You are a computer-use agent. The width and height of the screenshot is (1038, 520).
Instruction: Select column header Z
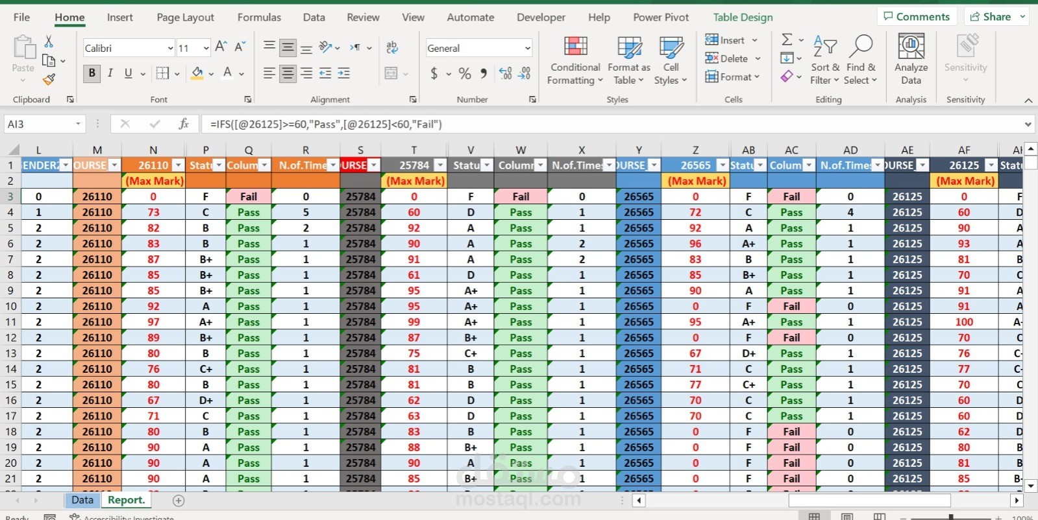pyautogui.click(x=695, y=150)
